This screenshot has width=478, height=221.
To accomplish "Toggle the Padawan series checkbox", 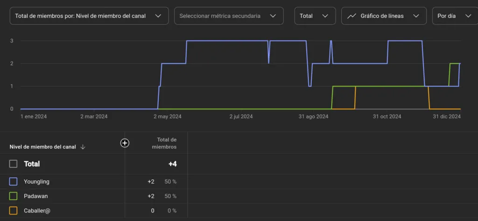I will point(14,196).
